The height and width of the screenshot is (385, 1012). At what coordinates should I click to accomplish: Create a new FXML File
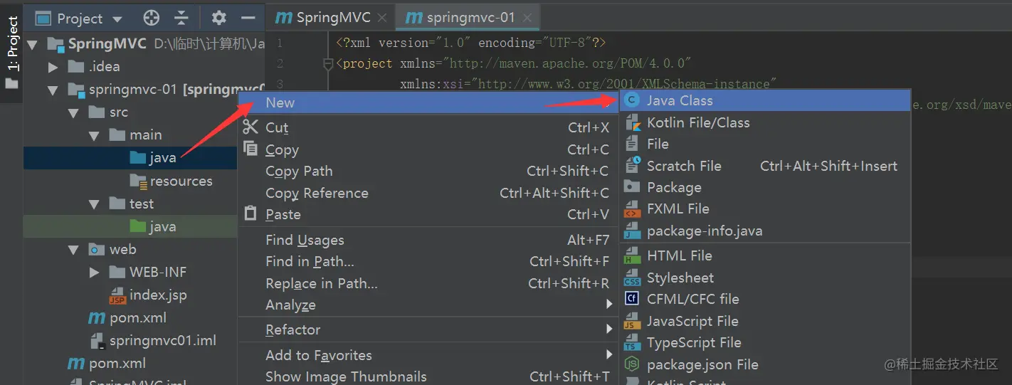pyautogui.click(x=765, y=209)
